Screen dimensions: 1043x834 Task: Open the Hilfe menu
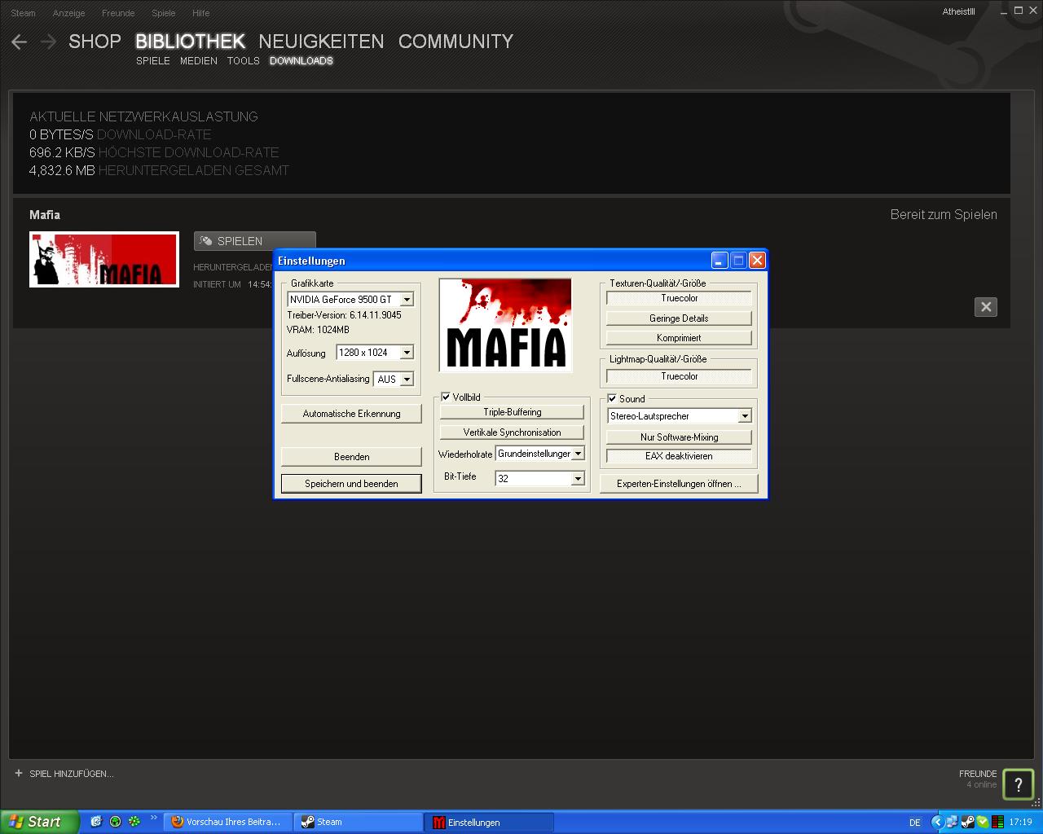(x=200, y=13)
